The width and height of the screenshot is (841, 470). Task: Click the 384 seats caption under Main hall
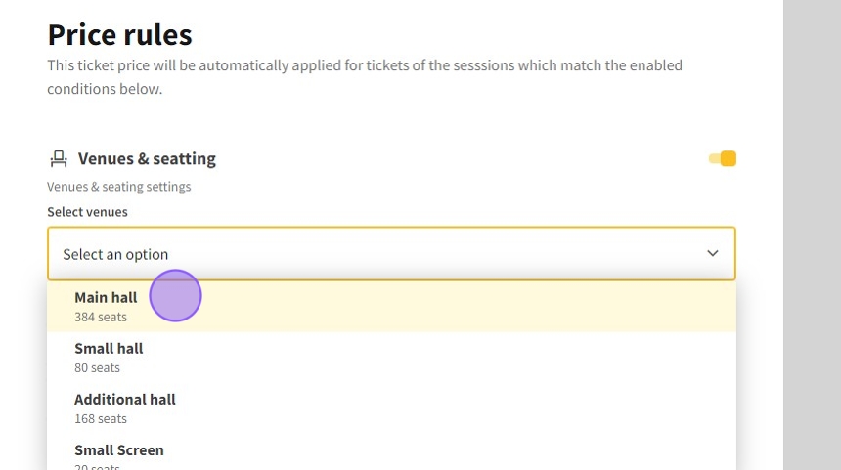100,317
